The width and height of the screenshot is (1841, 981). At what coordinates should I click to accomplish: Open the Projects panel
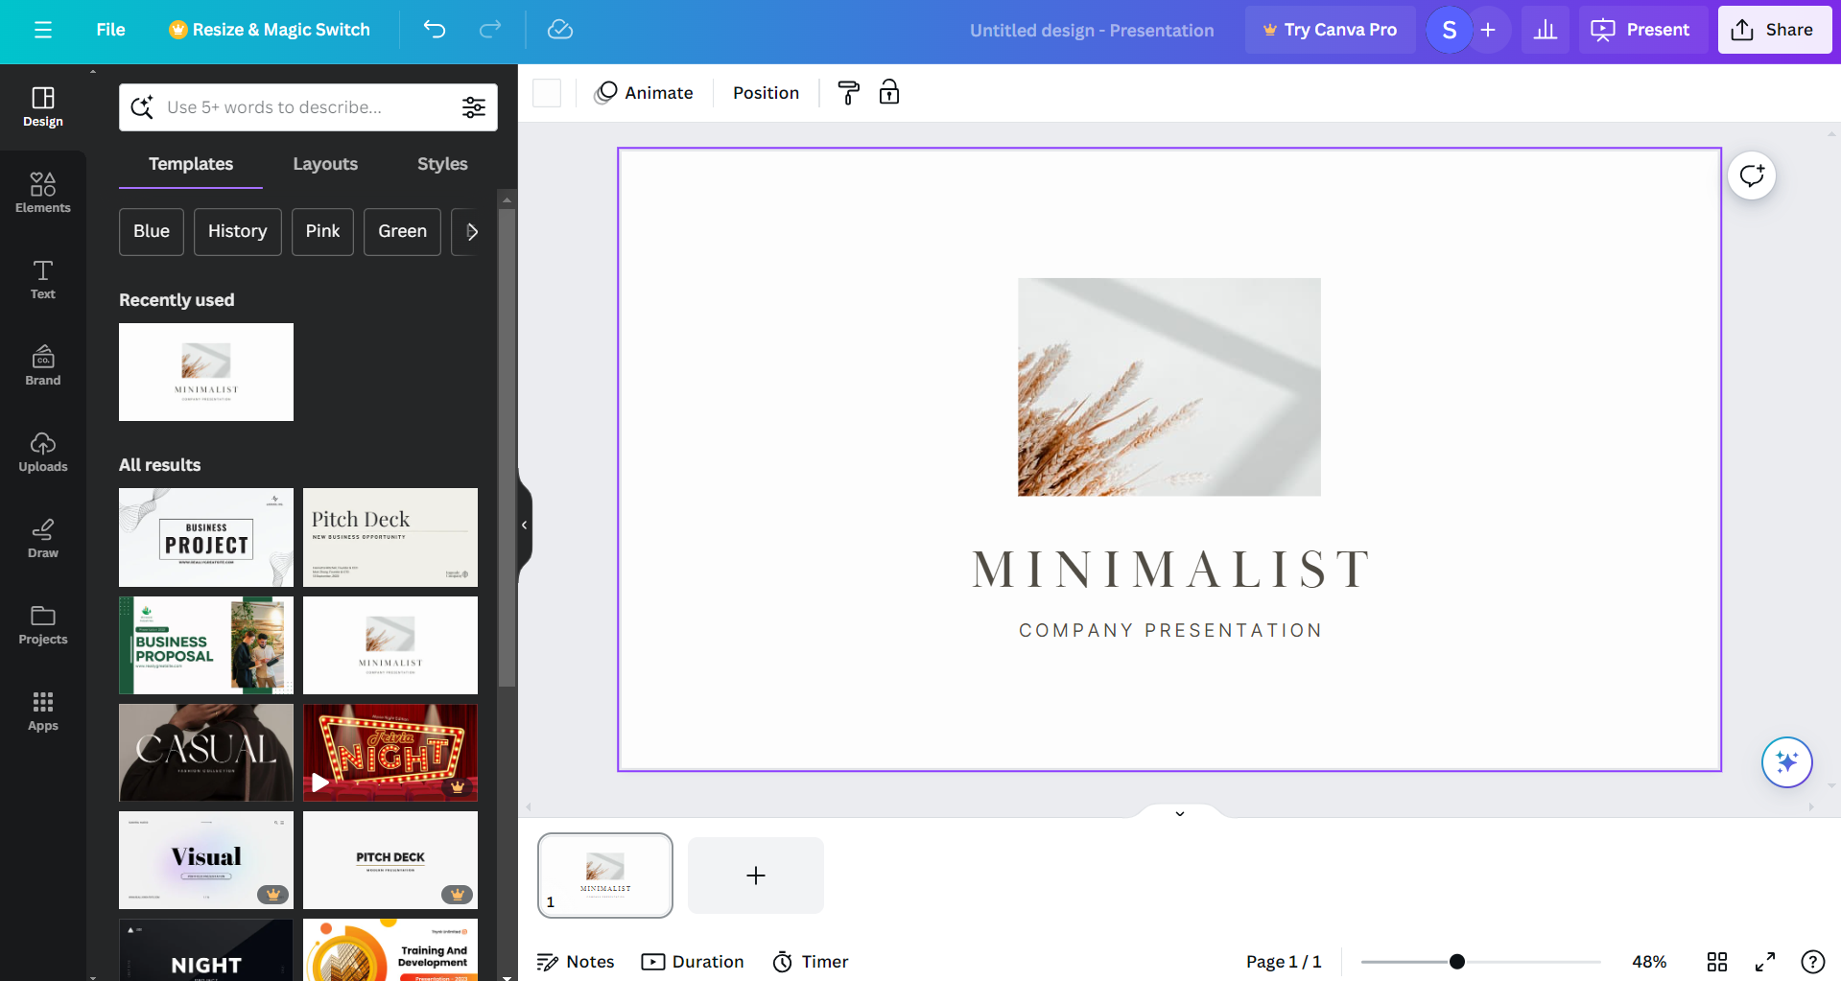click(x=42, y=623)
